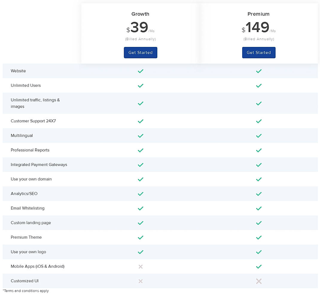Viewport: 320px width, 294px height.
Task: Select the Premium plan header
Action: (258, 14)
